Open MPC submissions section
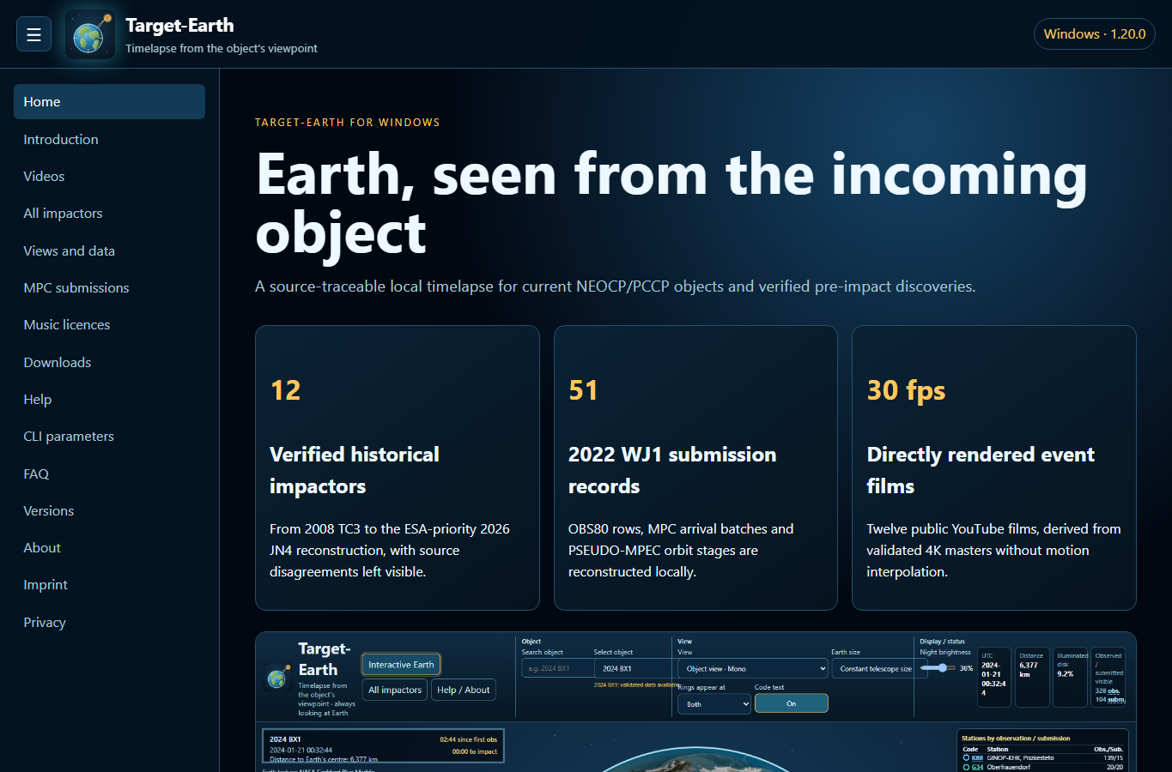Image resolution: width=1172 pixels, height=772 pixels. (109, 287)
